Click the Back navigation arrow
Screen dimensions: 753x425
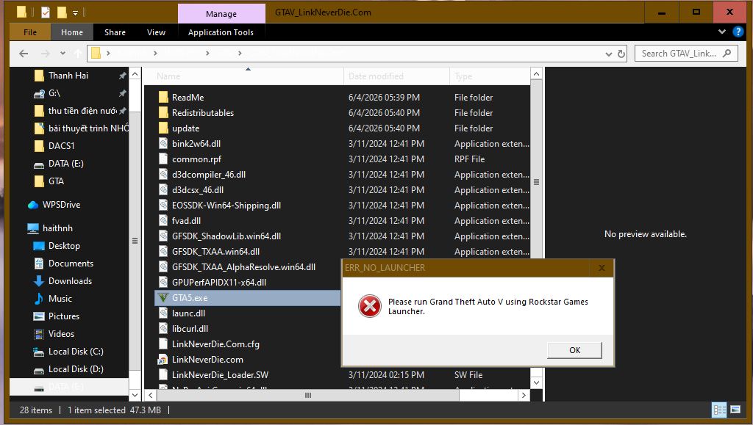pos(24,54)
